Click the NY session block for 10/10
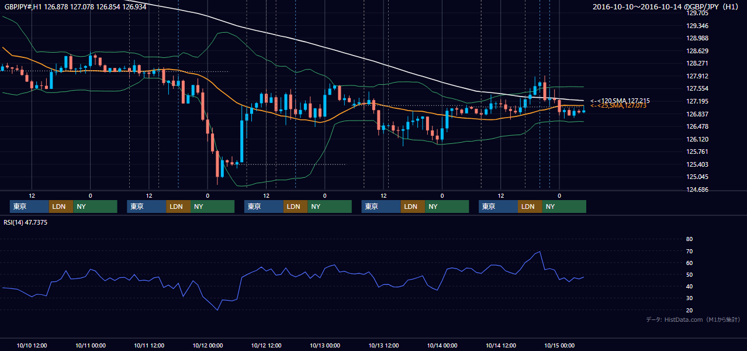Viewport: 747px width, 351px height. (x=95, y=207)
